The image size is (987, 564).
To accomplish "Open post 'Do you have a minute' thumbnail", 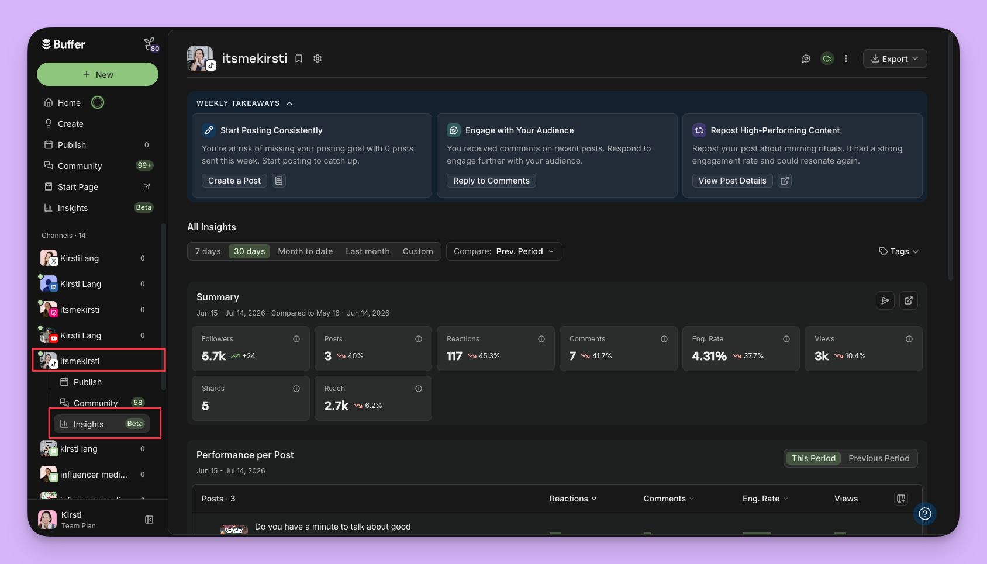I will coord(234,530).
